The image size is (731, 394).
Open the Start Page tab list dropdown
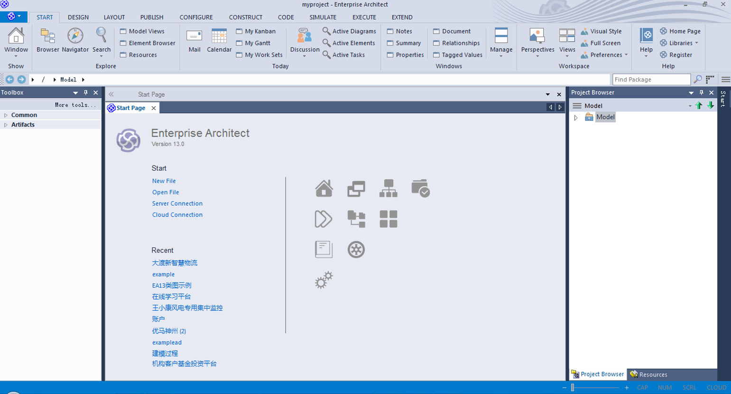[x=547, y=94]
